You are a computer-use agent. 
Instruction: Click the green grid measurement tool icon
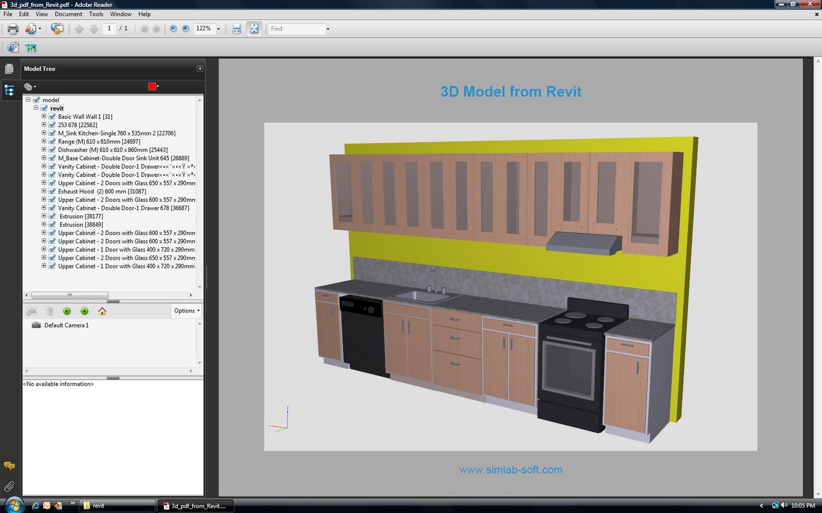pos(31,48)
